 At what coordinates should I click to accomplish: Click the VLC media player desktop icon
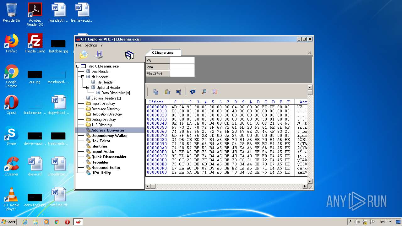[11, 199]
